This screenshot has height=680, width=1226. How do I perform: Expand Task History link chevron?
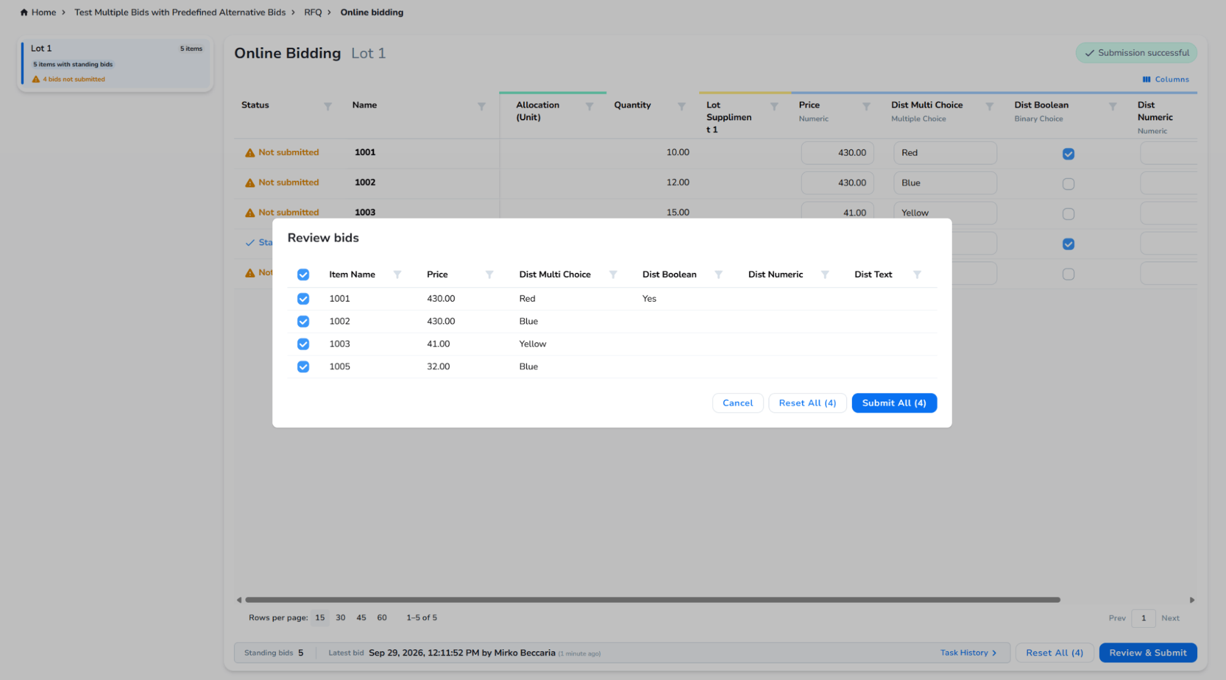[994, 653]
